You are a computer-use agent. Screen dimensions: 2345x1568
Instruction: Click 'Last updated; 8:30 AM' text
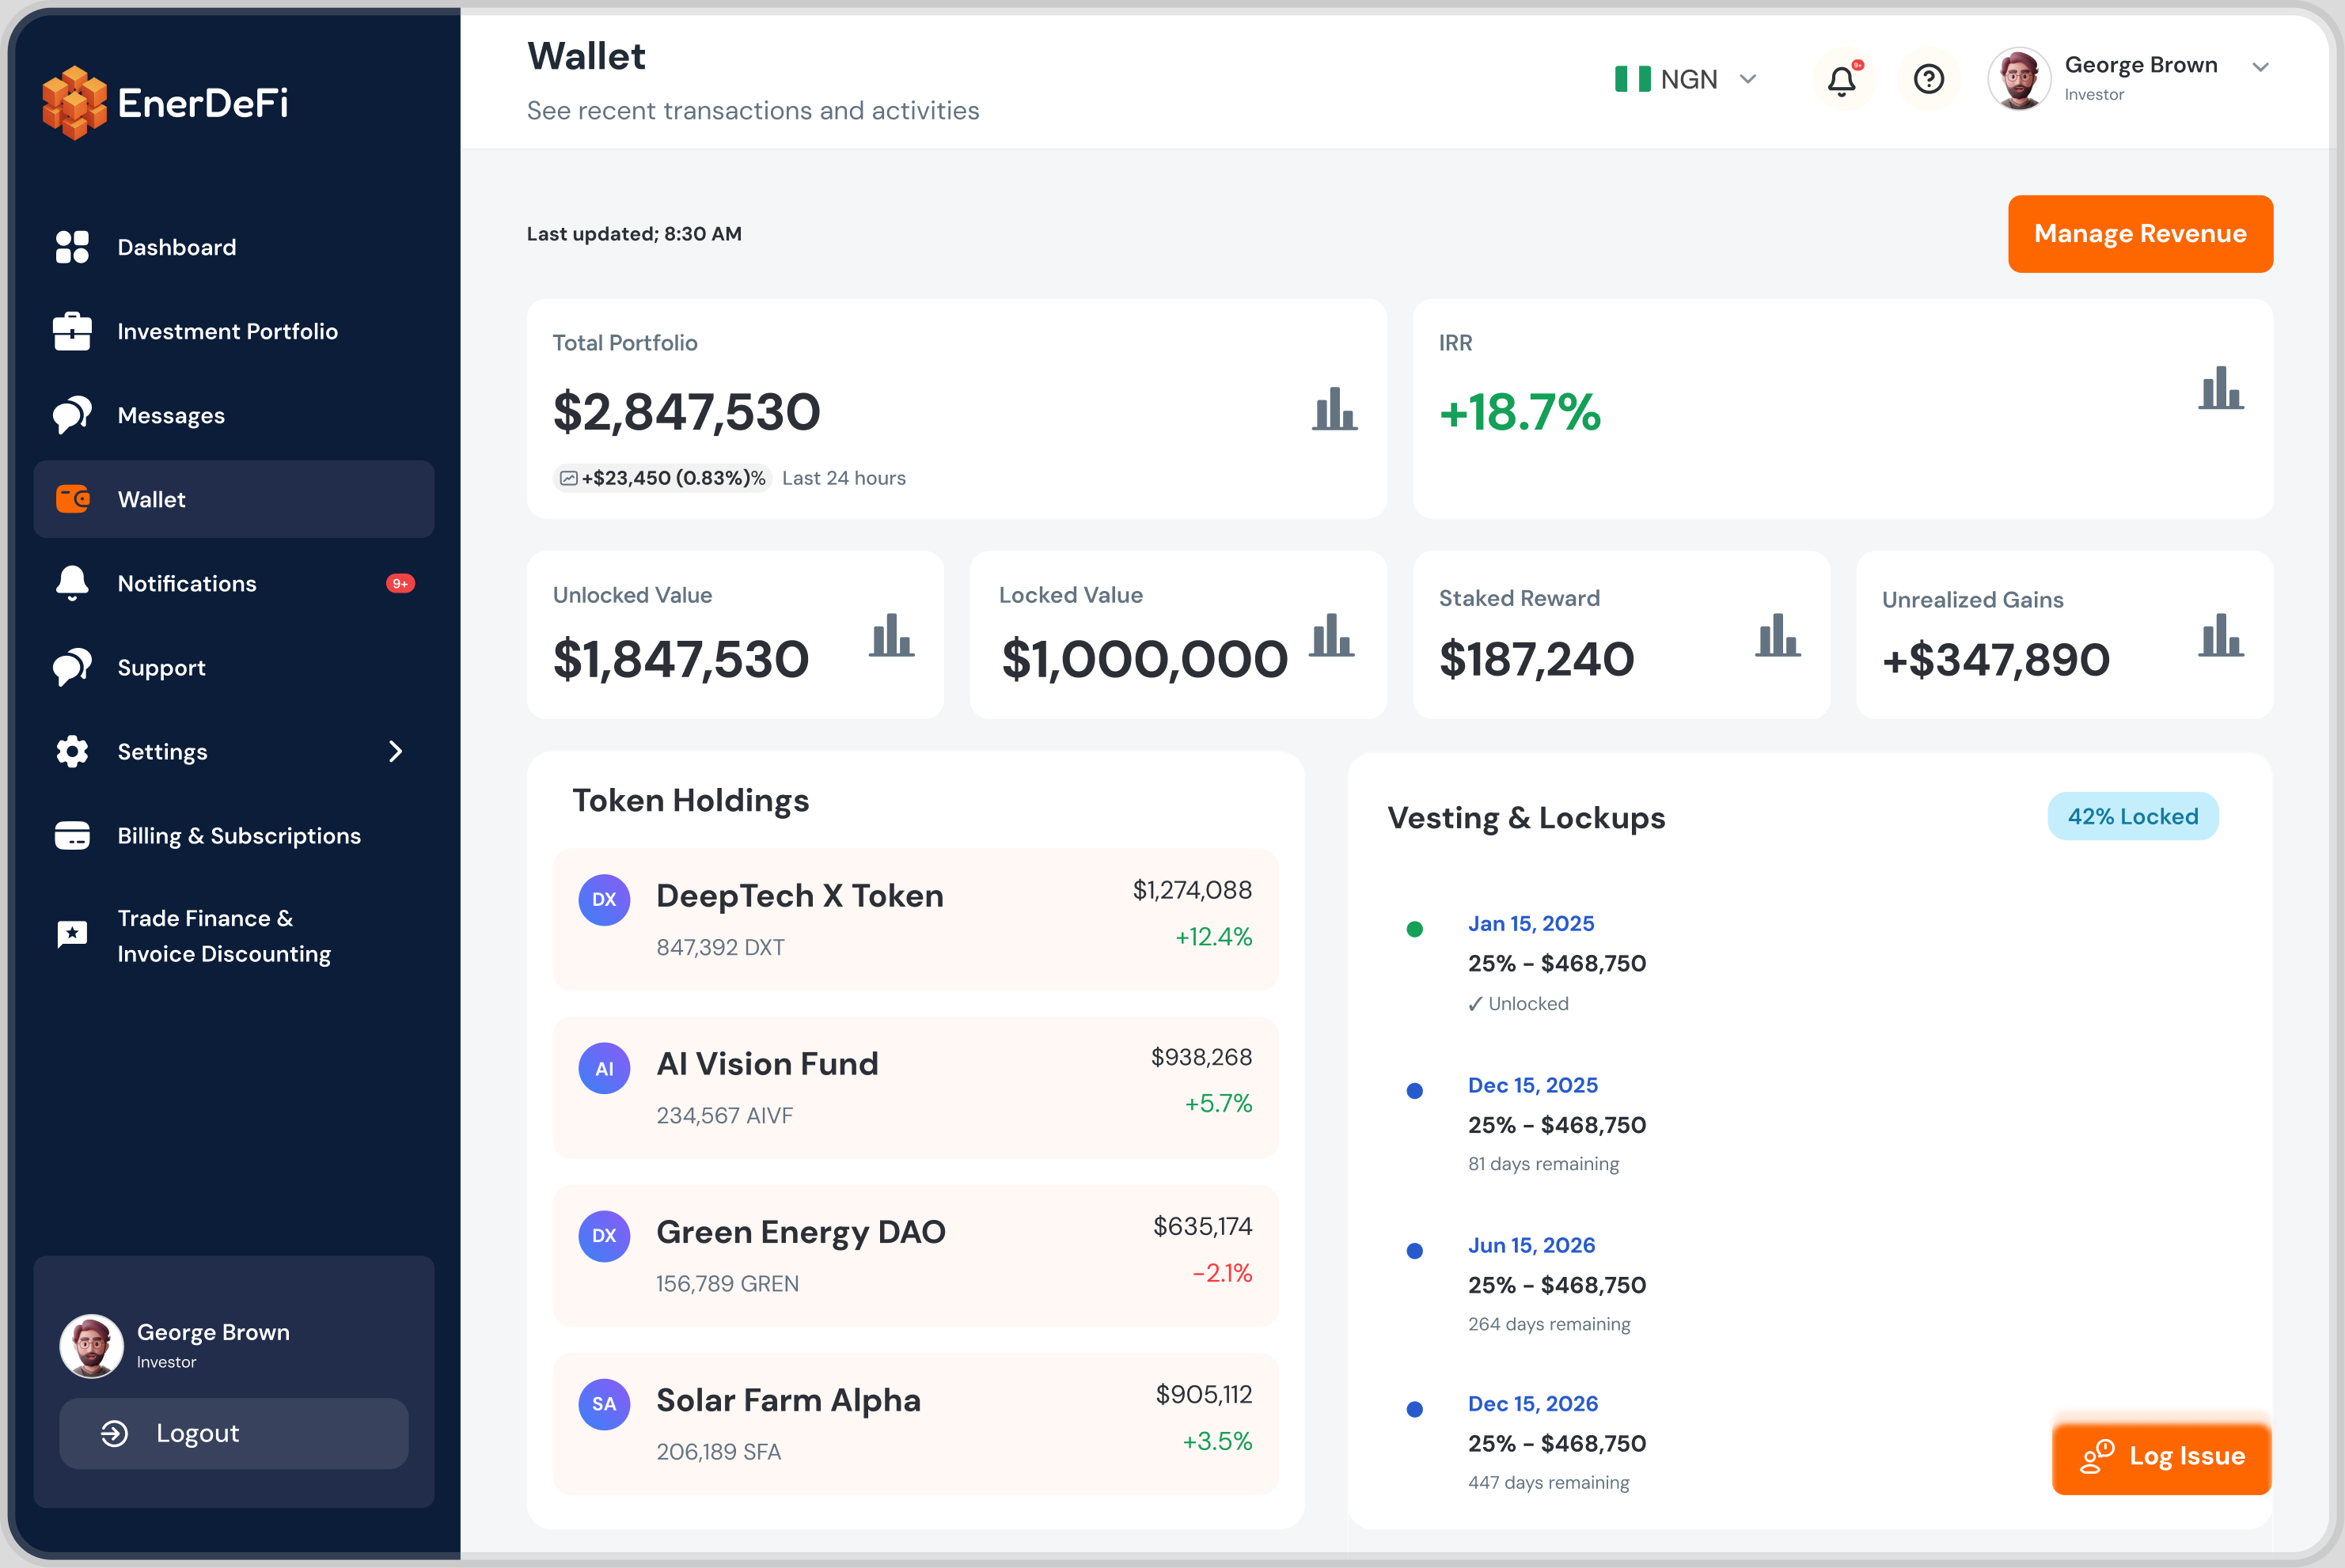click(x=634, y=233)
